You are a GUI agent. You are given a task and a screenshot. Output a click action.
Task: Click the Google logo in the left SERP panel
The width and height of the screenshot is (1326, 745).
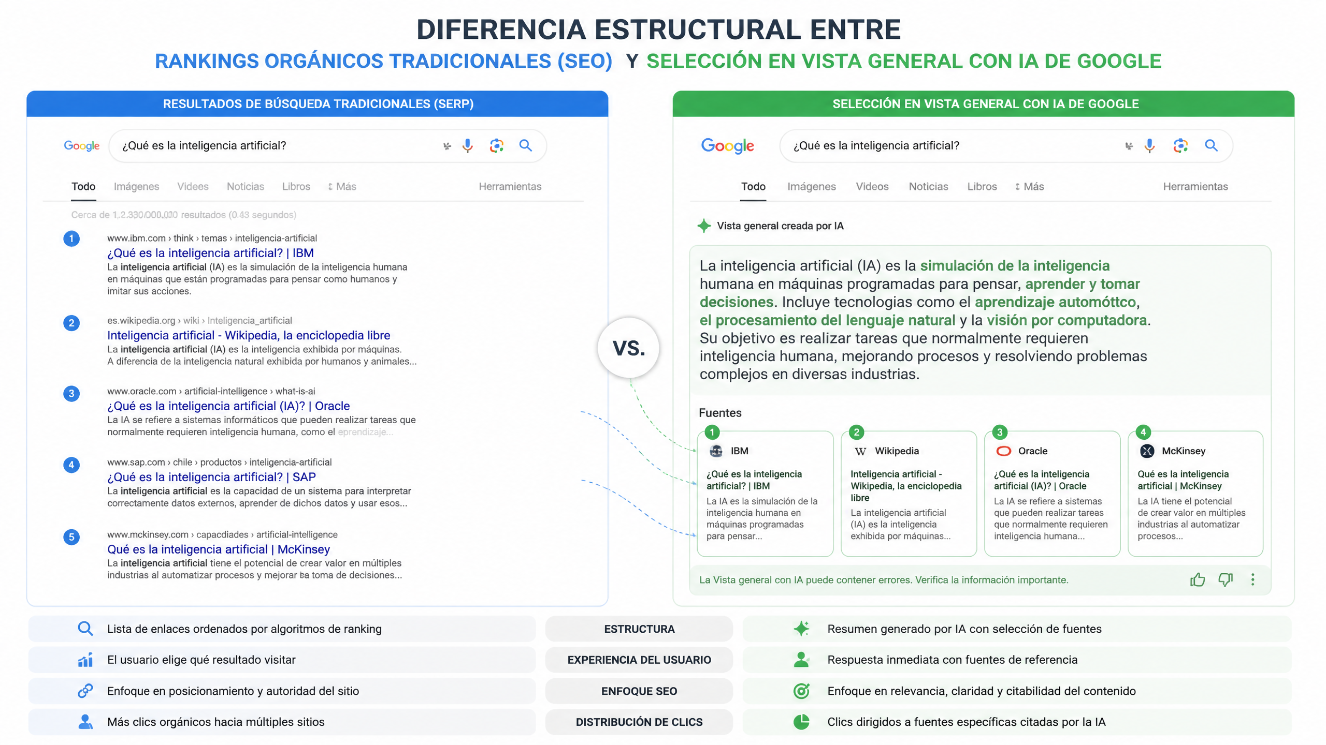(x=81, y=146)
